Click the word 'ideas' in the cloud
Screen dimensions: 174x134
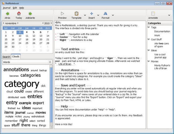click(x=26, y=108)
